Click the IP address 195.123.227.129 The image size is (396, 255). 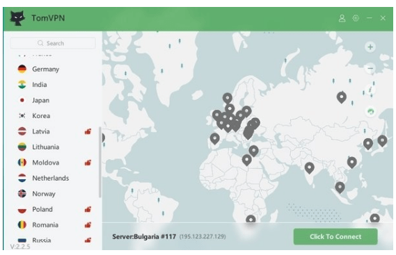(x=203, y=237)
